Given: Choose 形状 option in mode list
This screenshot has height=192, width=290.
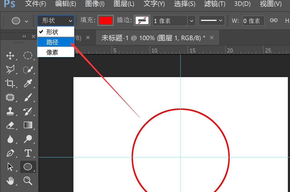Looking at the screenshot, I should point(56,32).
